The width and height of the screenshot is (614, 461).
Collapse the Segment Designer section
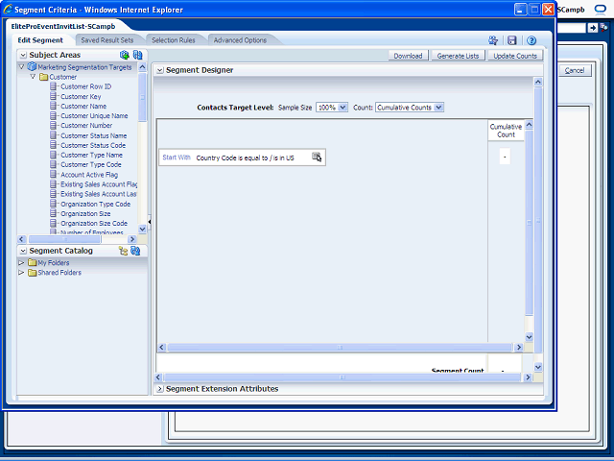click(160, 70)
